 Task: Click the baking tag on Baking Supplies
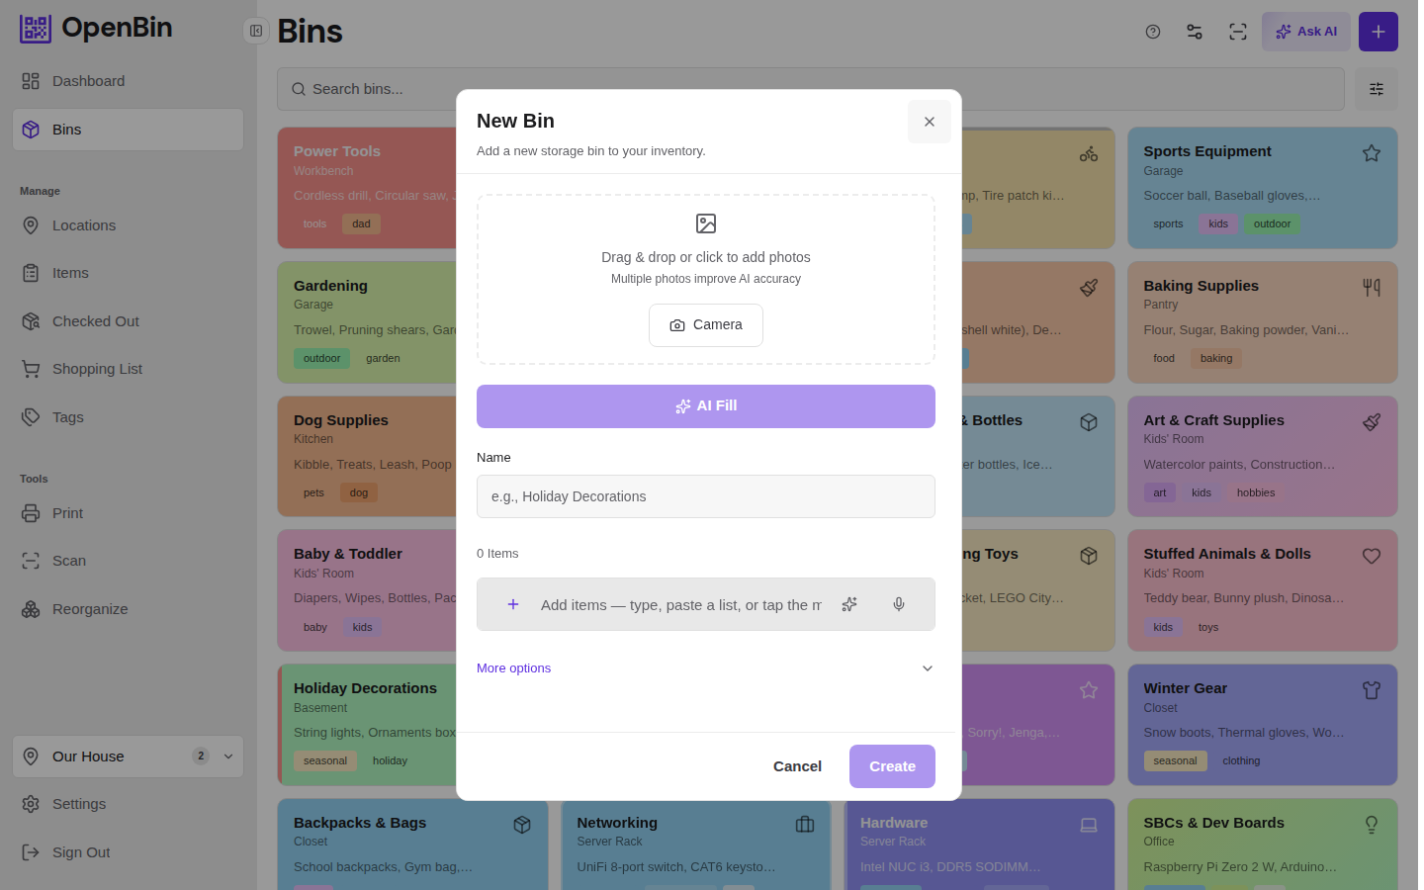(1216, 359)
